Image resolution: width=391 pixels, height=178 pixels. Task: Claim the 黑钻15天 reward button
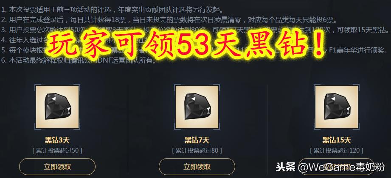[337, 167]
